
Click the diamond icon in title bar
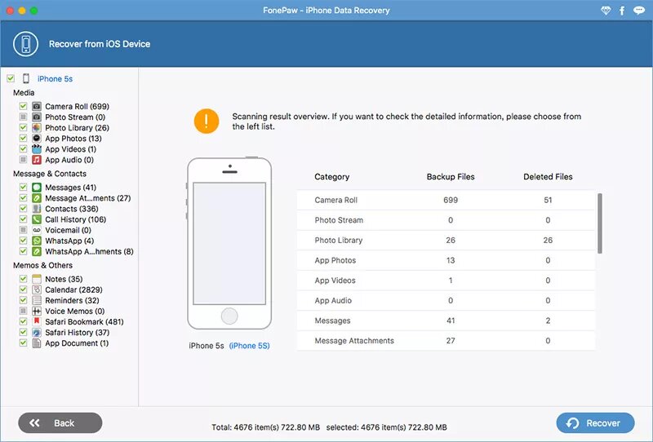(606, 11)
